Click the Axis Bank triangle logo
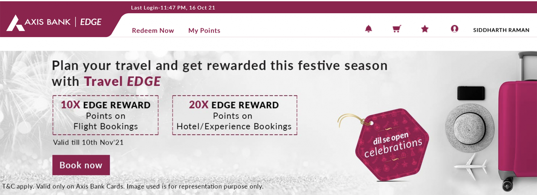Image resolution: width=537 pixels, height=195 pixels. click(15, 23)
